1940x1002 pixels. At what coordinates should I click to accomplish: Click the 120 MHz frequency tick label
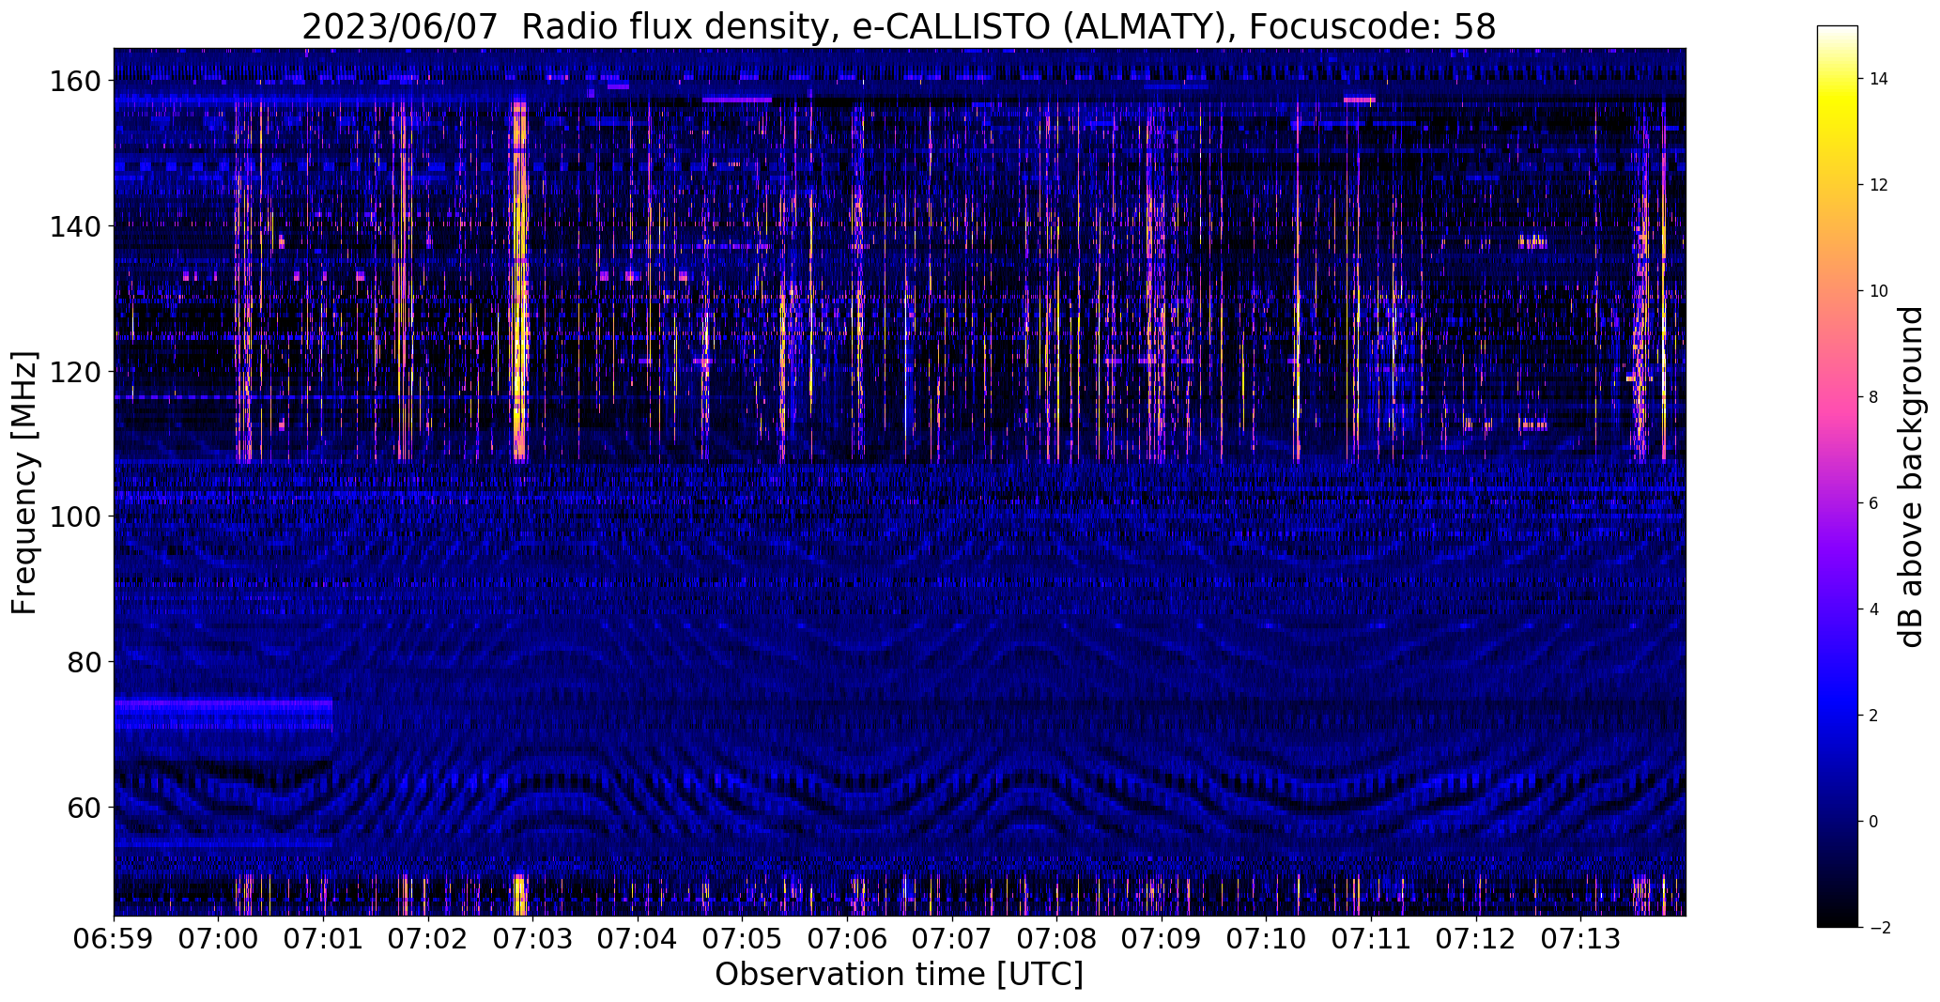(74, 372)
